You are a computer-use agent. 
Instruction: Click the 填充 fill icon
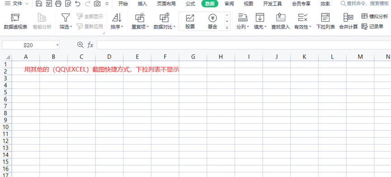point(260,18)
